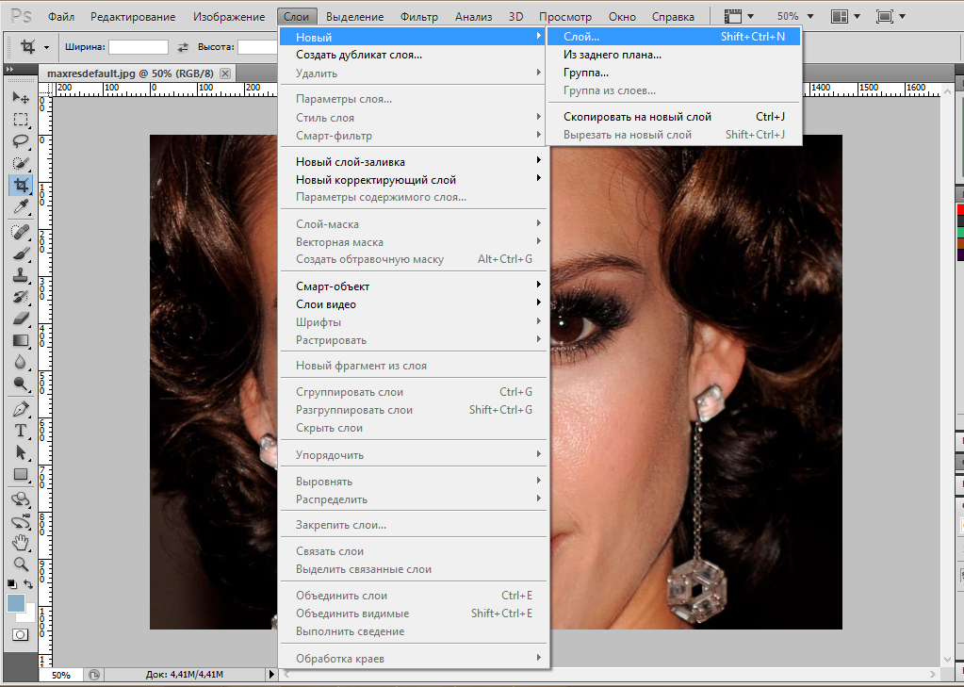Click the foreground color swatch
964x687 pixels.
[16, 603]
